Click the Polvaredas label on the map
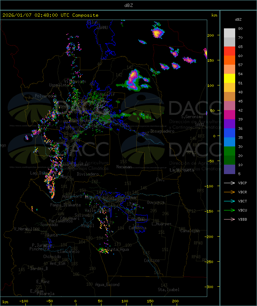The height and width of the screenshot is (306, 257). click(x=46, y=96)
